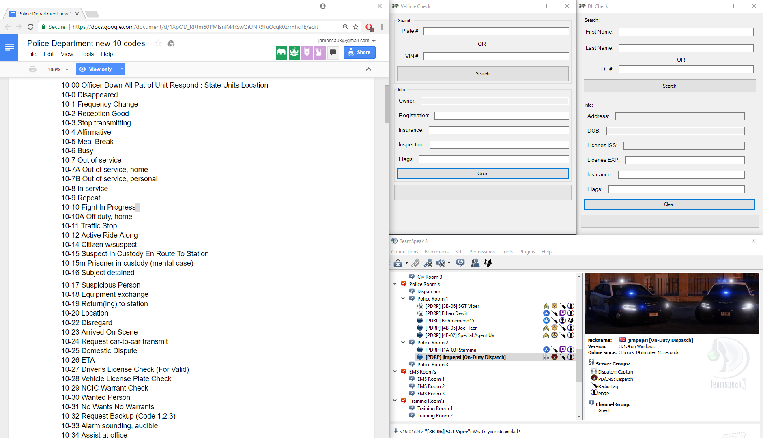This screenshot has width=763, height=438.
Task: Click the print icon in Docs toolbar
Action: coord(33,69)
